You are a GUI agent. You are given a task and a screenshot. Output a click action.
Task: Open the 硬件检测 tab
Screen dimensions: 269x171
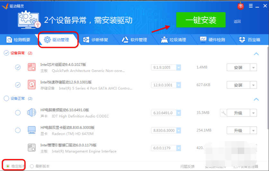[x=212, y=40]
